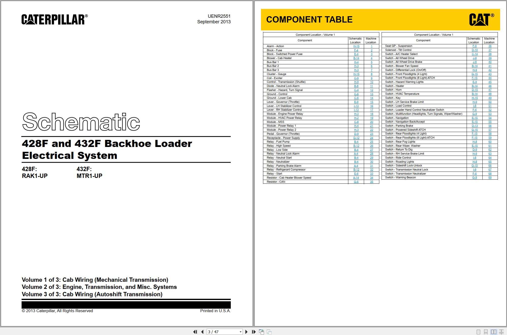
Task: Follow schematic link D-10 for Solenoid - Tilt Control
Action: (x=475, y=50)
